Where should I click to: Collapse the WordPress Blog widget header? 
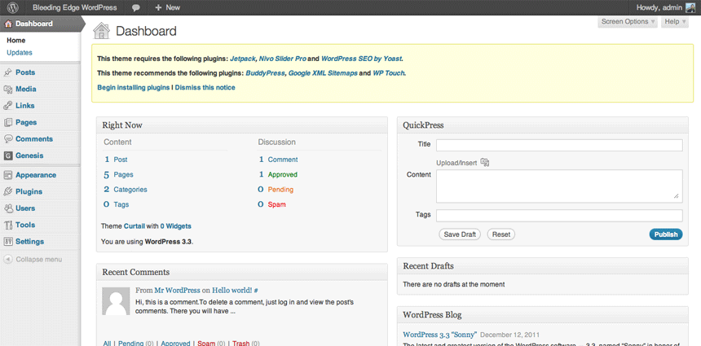click(x=542, y=315)
